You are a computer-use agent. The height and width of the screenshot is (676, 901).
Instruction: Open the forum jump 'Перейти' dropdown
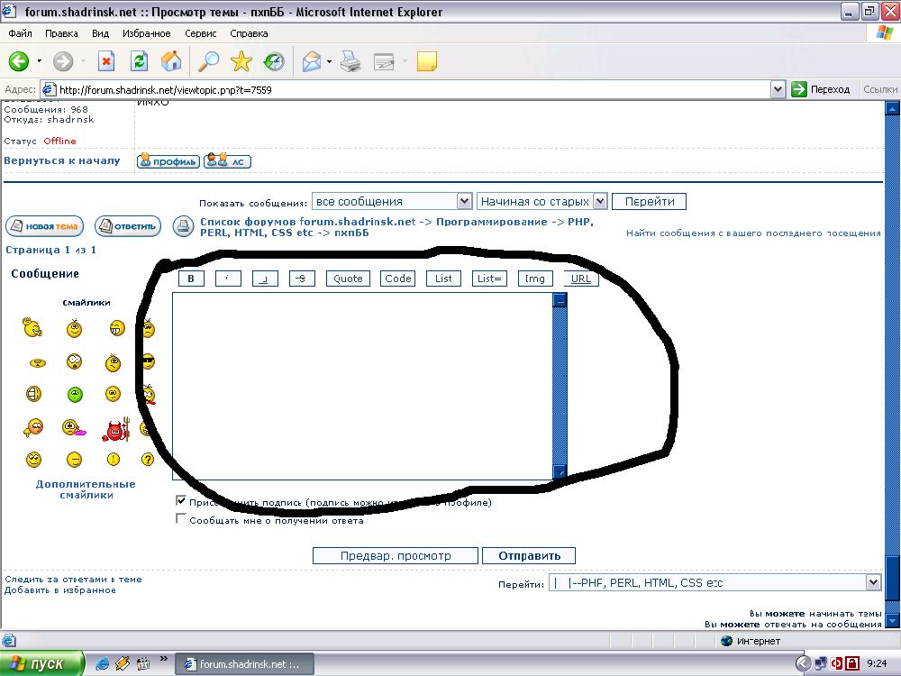(x=714, y=583)
